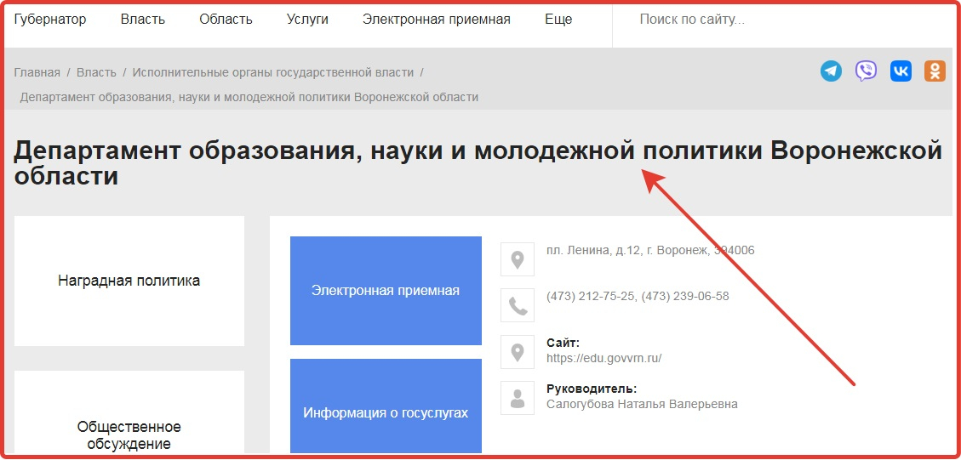
Task: Click the phone handset icon
Action: tap(518, 305)
